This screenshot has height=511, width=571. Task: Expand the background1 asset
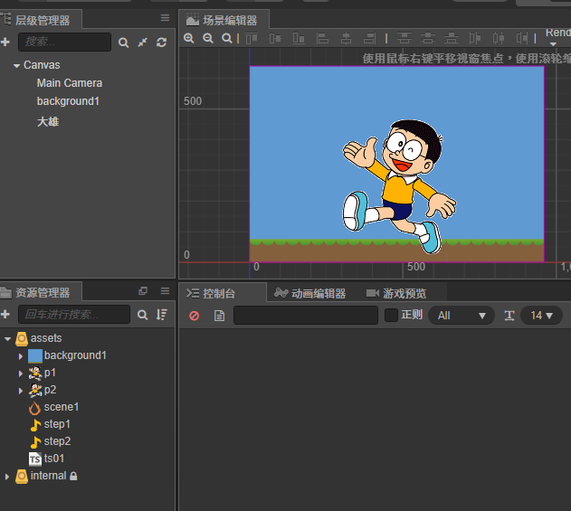[x=21, y=356]
